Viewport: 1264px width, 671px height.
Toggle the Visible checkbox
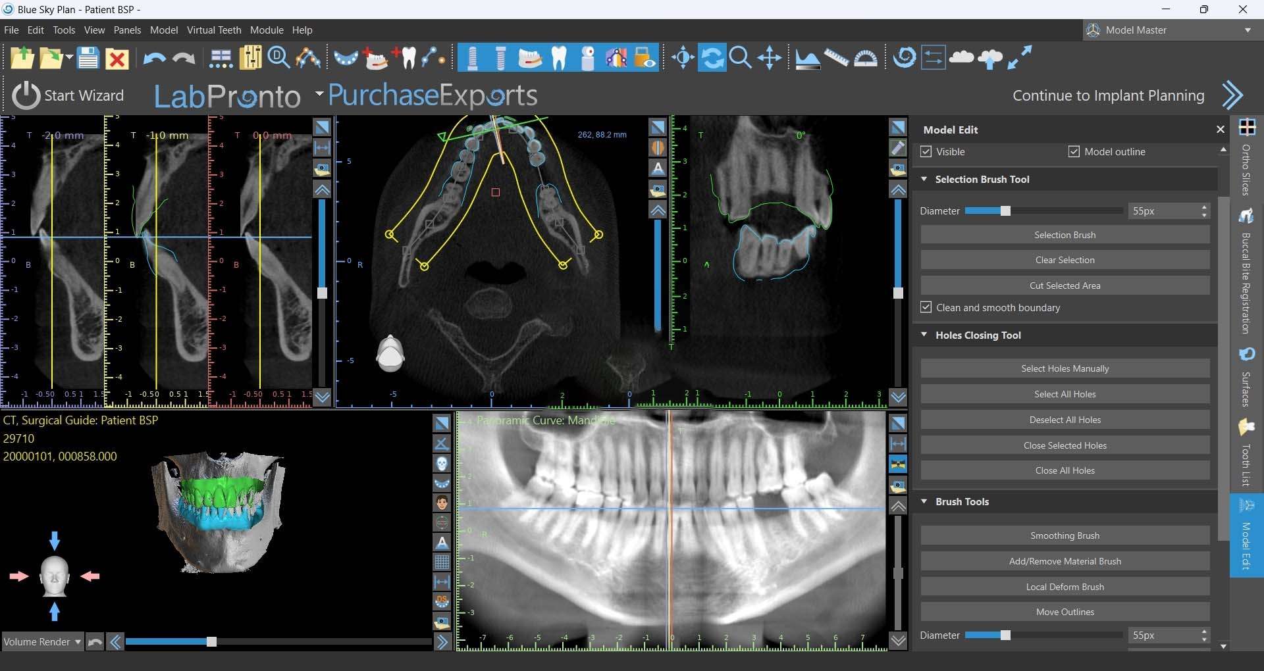coord(926,152)
